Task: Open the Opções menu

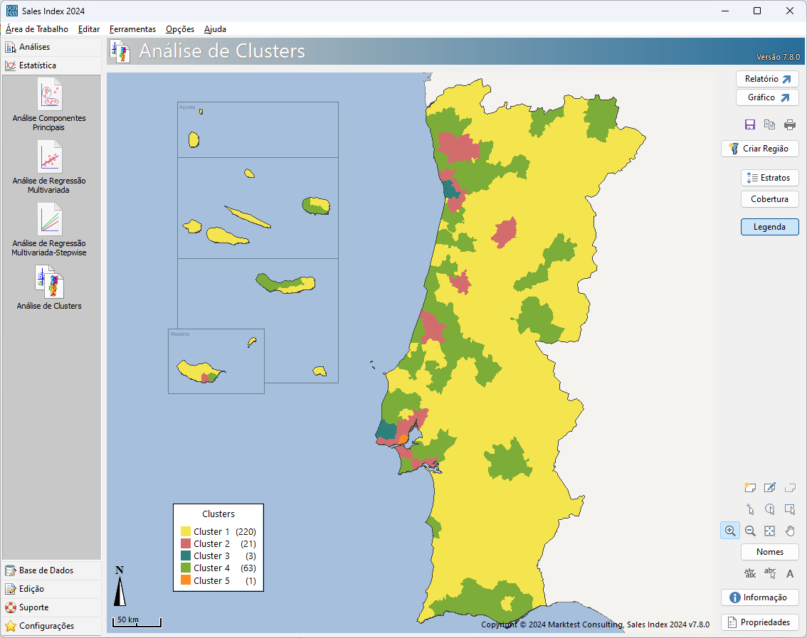Action: tap(180, 29)
